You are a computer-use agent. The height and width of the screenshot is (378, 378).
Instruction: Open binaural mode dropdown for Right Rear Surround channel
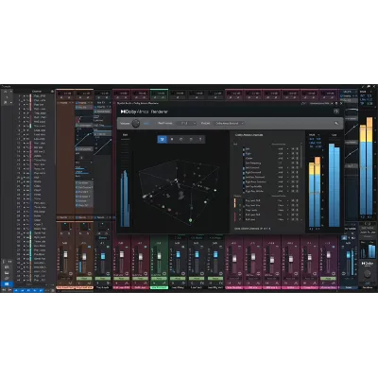[x=283, y=181]
